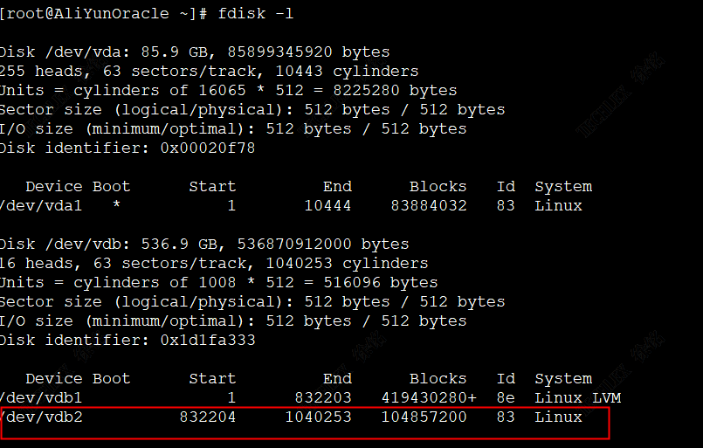Click the 419430280+ blocks value
Screen dimensions: 703x448
click(428, 398)
